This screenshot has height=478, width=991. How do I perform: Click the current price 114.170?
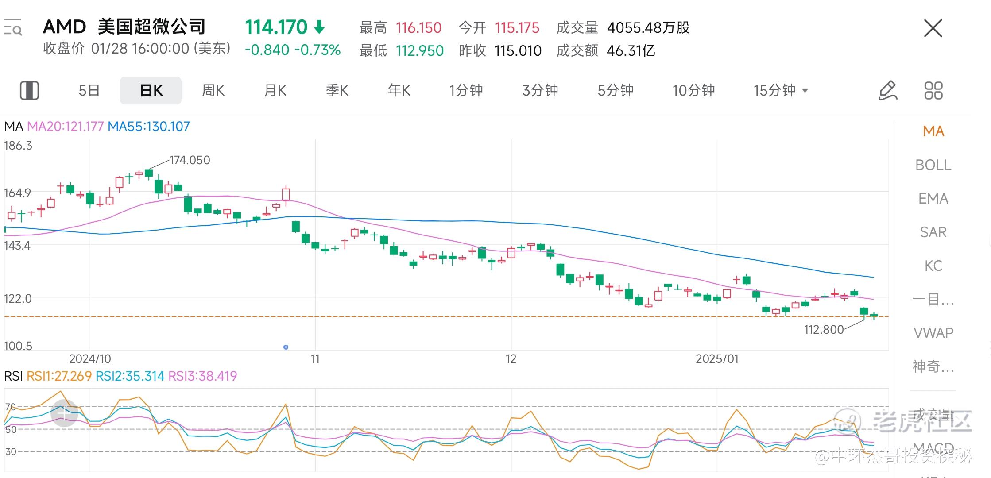[x=276, y=27]
